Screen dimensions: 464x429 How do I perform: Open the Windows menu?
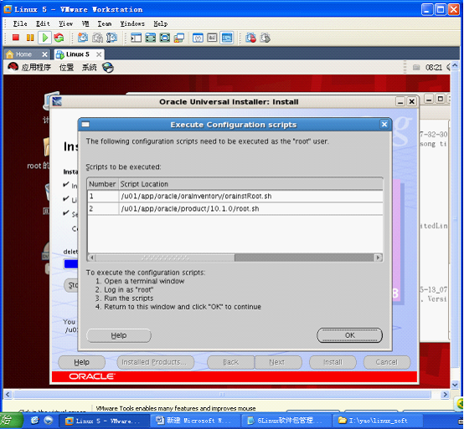132,23
